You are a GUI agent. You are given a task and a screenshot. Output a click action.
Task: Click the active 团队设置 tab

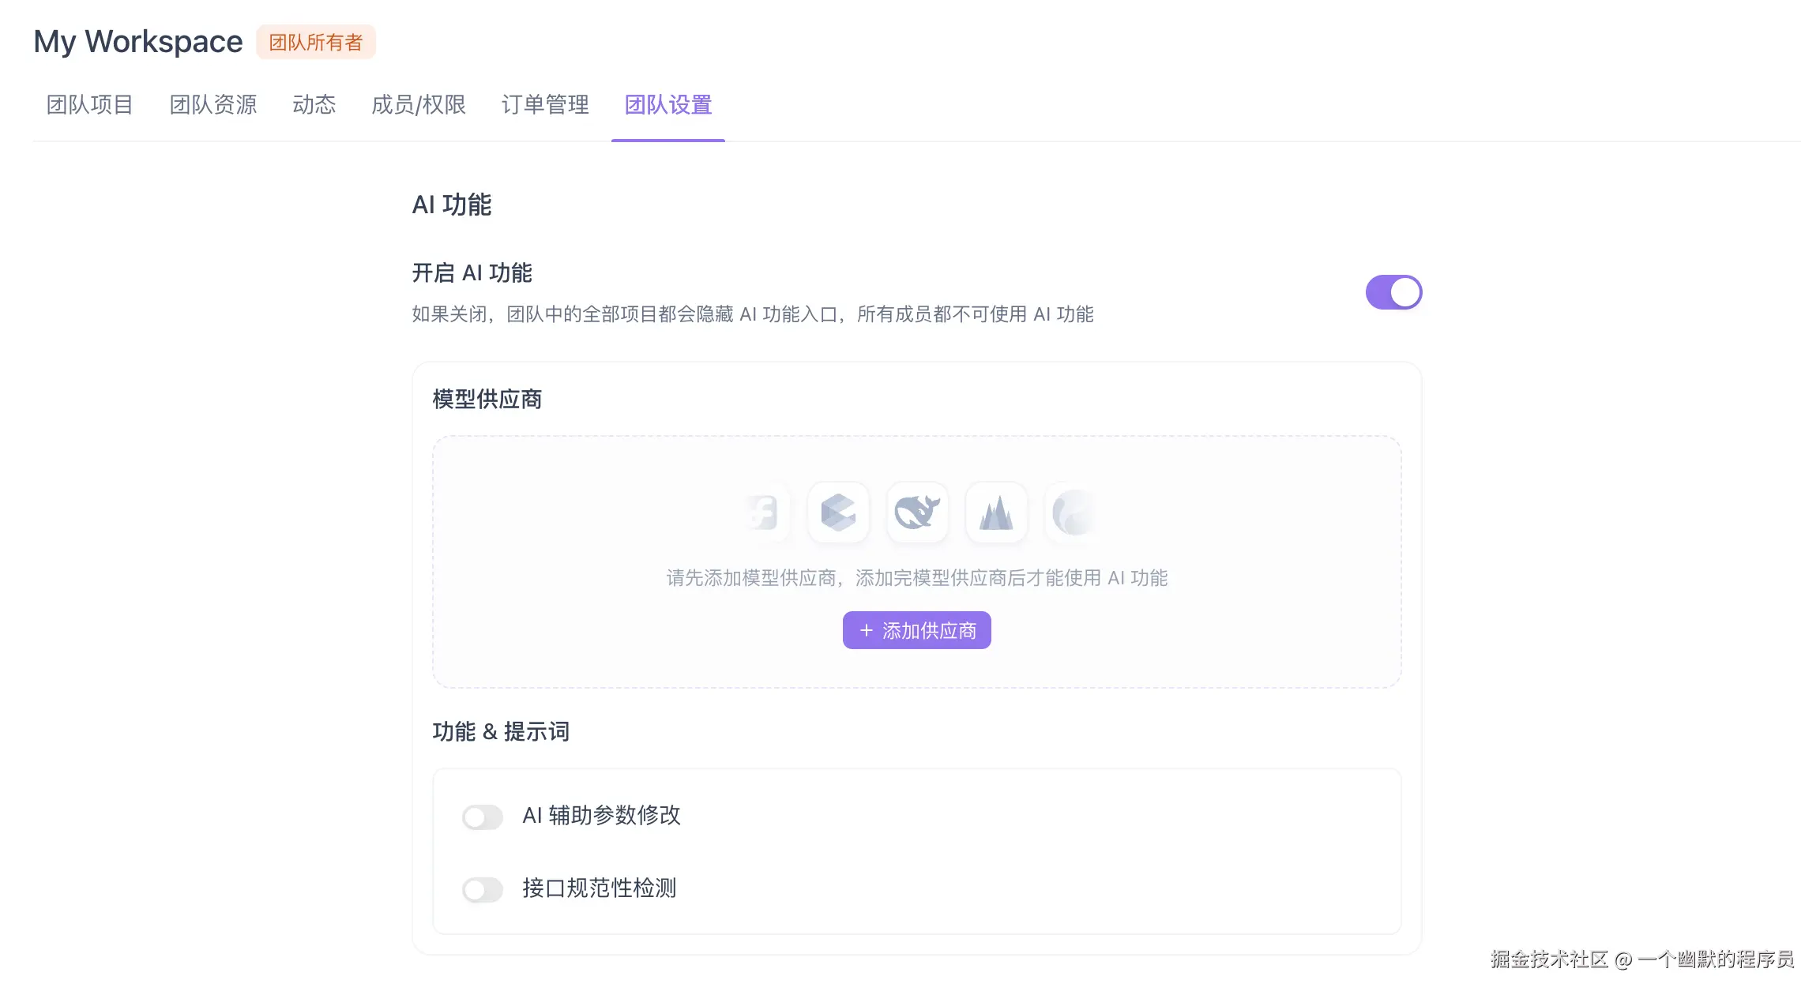(x=667, y=105)
